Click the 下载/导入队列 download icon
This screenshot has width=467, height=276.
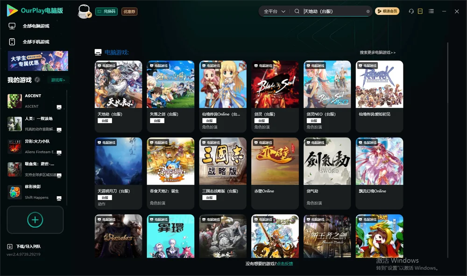(x=10, y=246)
